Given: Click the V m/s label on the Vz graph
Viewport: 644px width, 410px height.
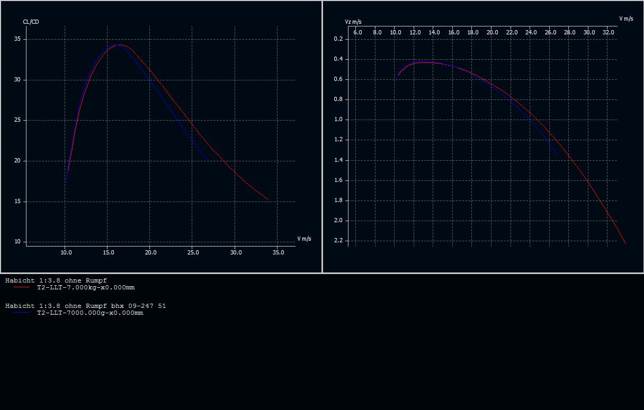Looking at the screenshot, I should tap(626, 19).
